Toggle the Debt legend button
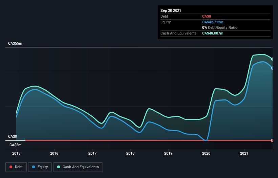The width and height of the screenshot is (278, 178). (16, 167)
